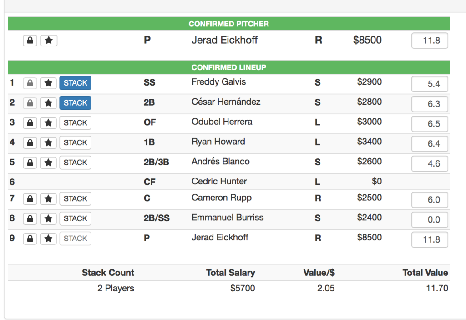Disable the active STACK for Freddy Galvis
This screenshot has height=320, width=466.
(75, 83)
